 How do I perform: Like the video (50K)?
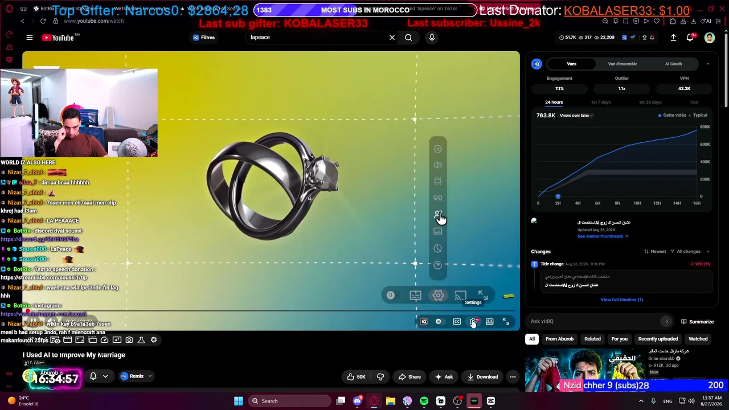tap(356, 376)
